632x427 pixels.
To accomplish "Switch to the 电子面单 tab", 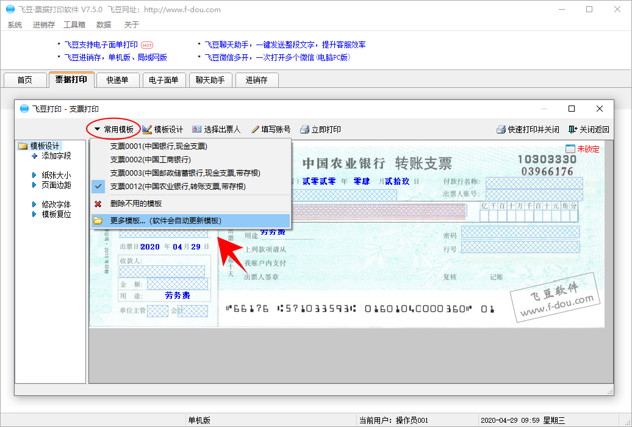I will (163, 80).
